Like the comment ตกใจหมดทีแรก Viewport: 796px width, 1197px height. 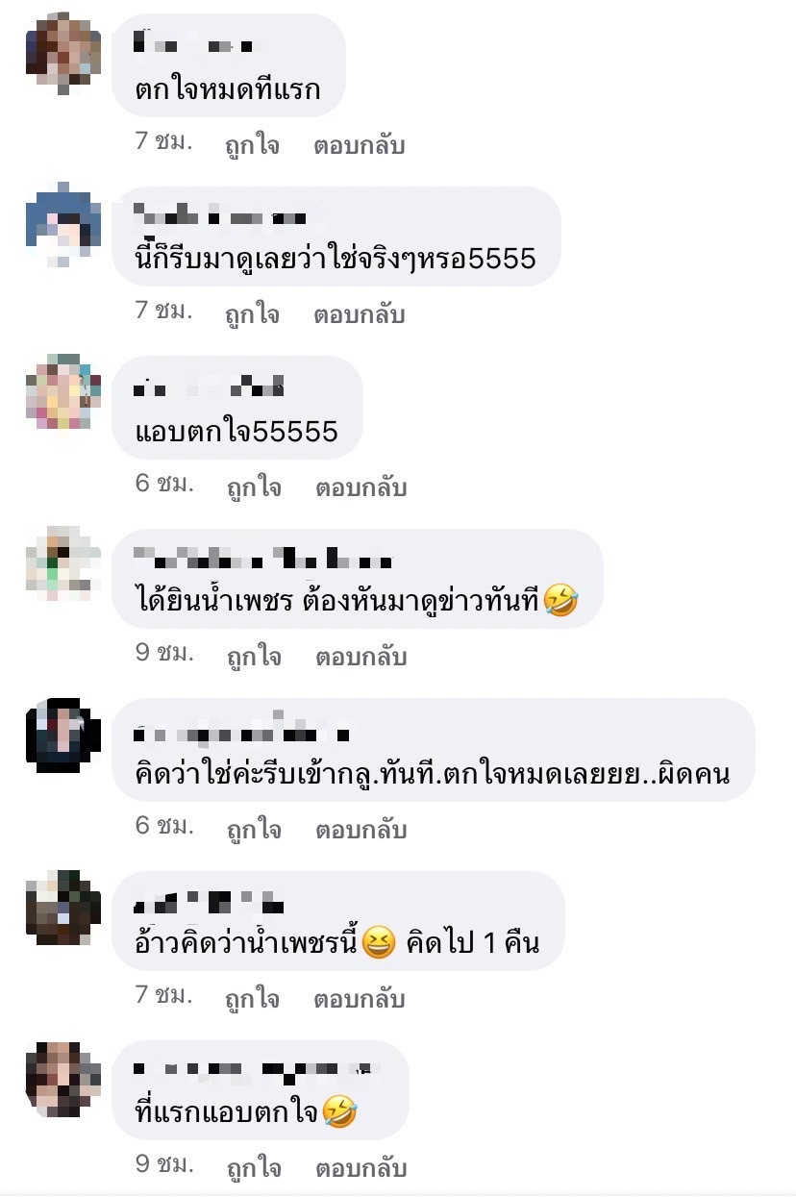(x=253, y=146)
